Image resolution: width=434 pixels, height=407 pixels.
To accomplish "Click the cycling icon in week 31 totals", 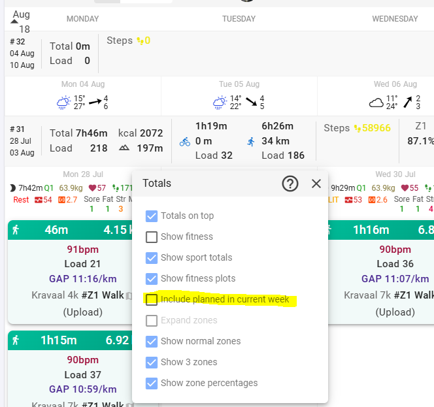I will pyautogui.click(x=185, y=141).
